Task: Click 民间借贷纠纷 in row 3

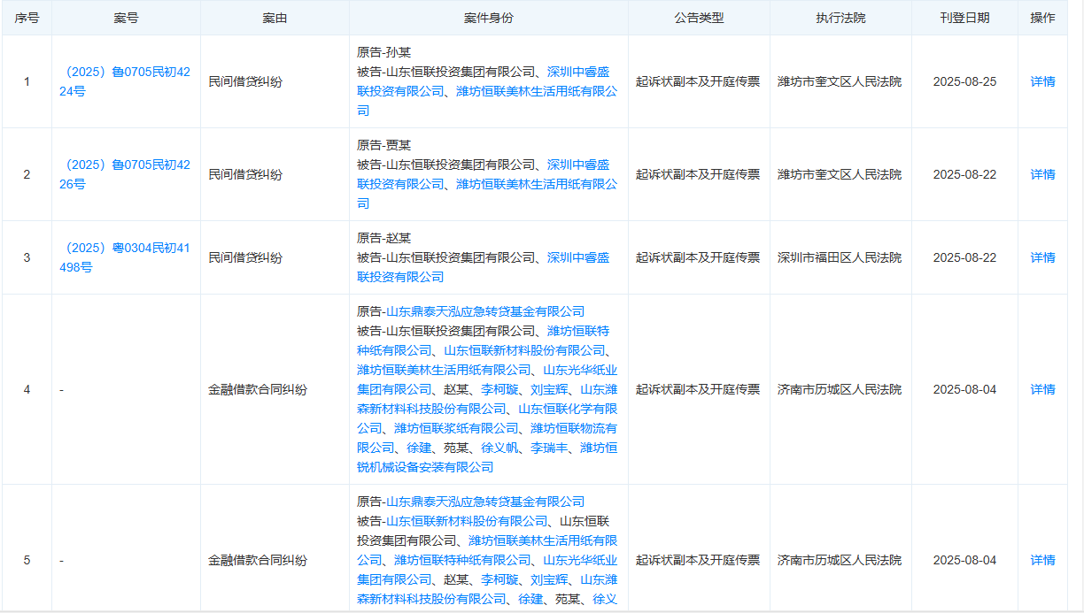Action: coord(245,257)
